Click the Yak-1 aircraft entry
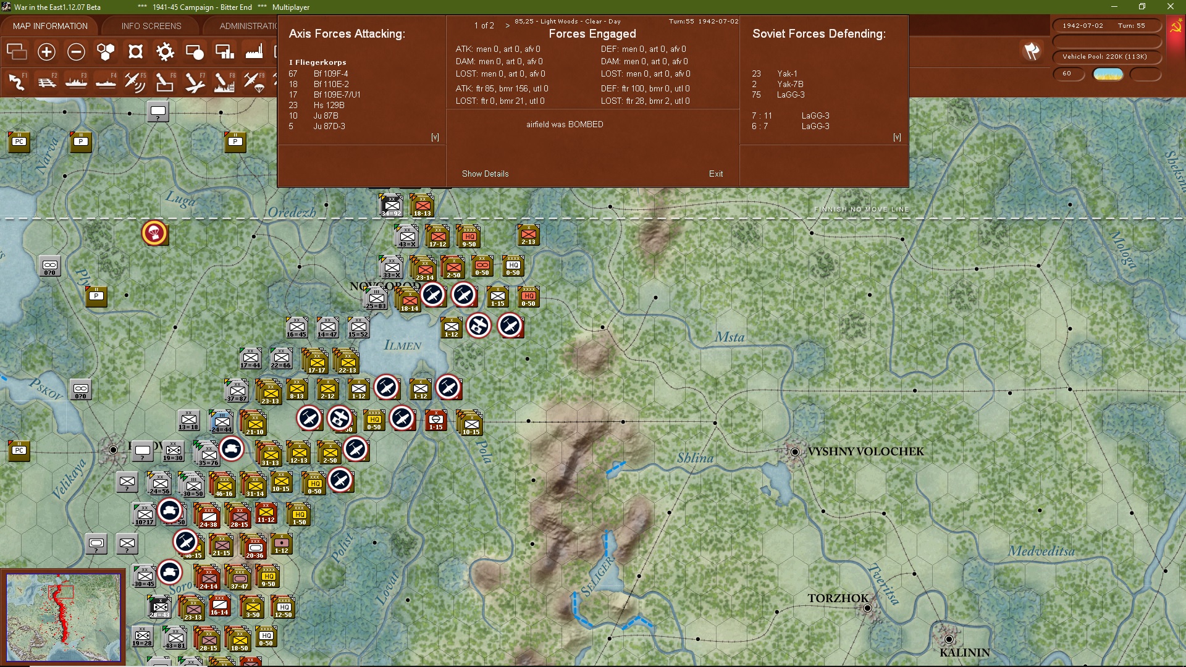Screen dimensions: 1186x667 click(787, 73)
